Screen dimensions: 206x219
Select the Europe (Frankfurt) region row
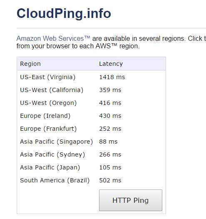(x=92, y=129)
